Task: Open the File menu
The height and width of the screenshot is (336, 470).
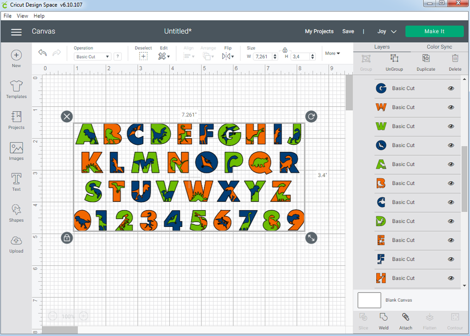Action: 7,15
